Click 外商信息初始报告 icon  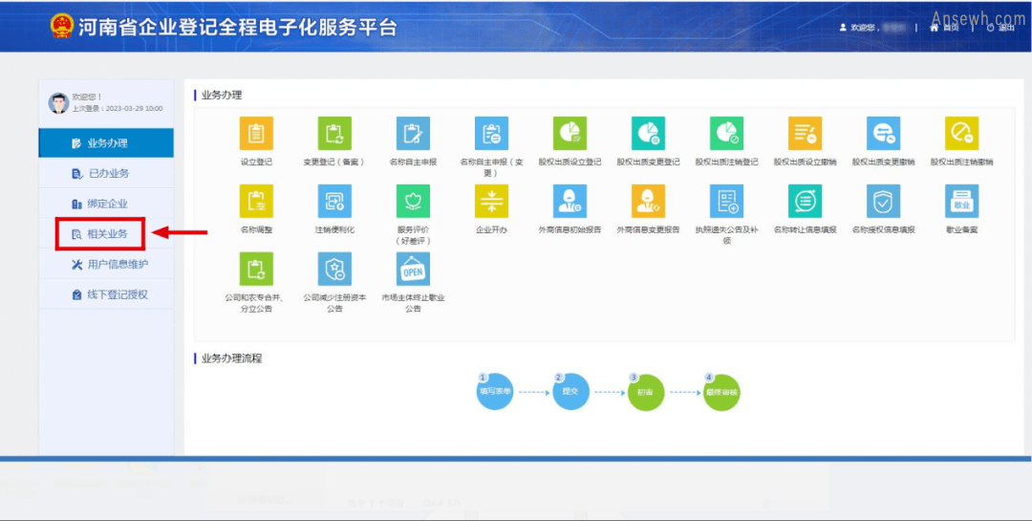pos(570,202)
